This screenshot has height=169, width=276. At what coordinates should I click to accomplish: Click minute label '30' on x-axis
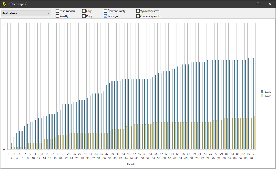(88, 158)
